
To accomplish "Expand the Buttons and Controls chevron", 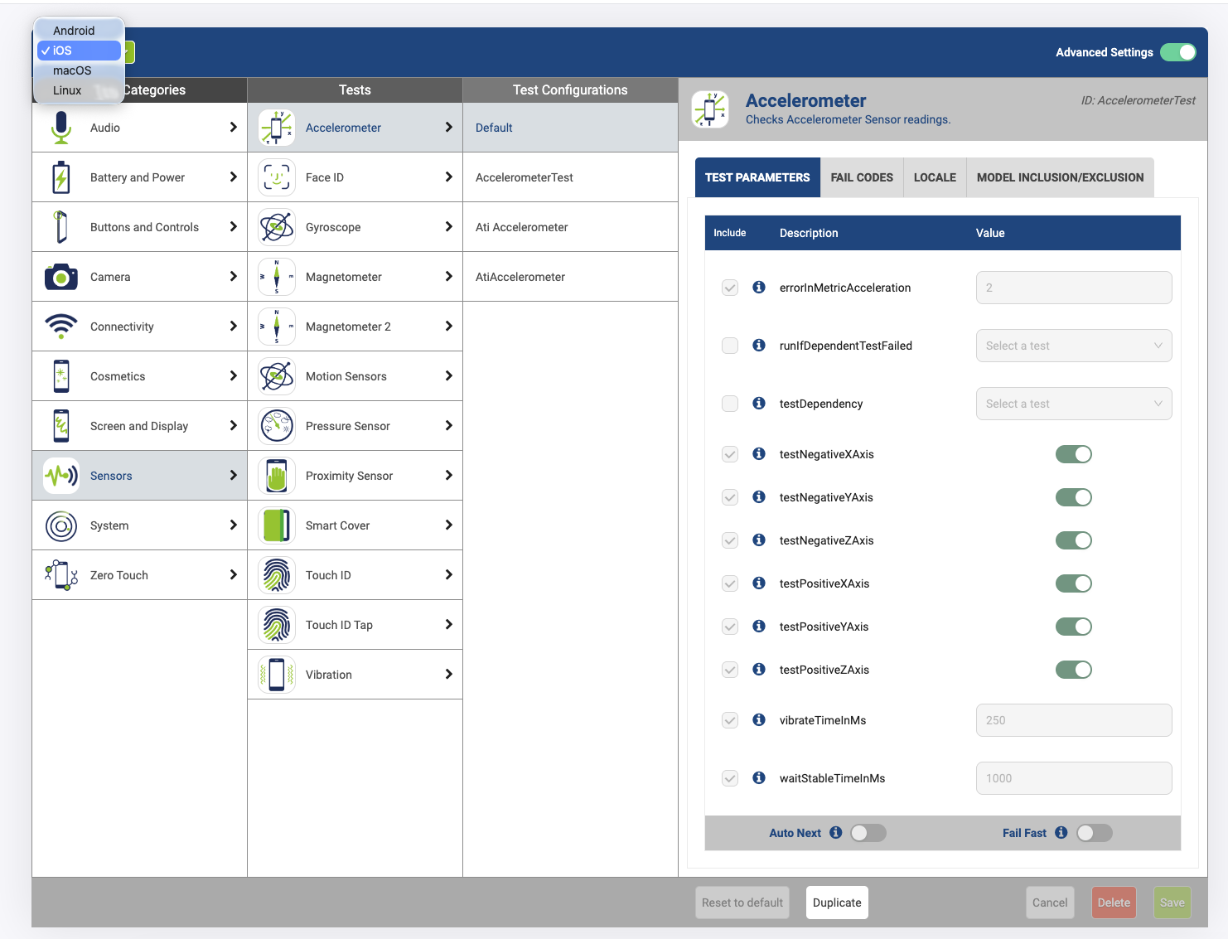I will (233, 227).
